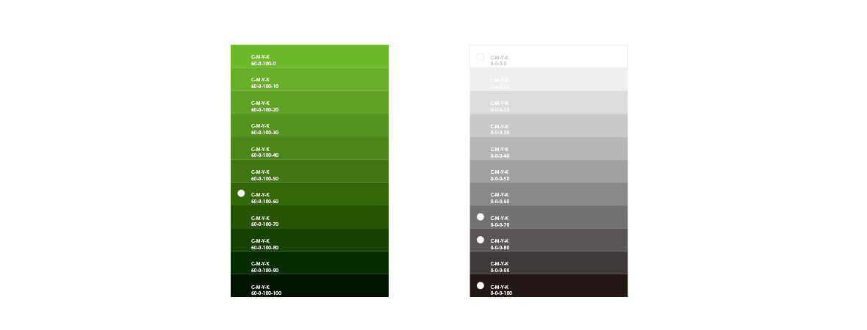Select the green swatch labeled 60-0-100-30
The height and width of the screenshot is (330, 867).
click(309, 125)
